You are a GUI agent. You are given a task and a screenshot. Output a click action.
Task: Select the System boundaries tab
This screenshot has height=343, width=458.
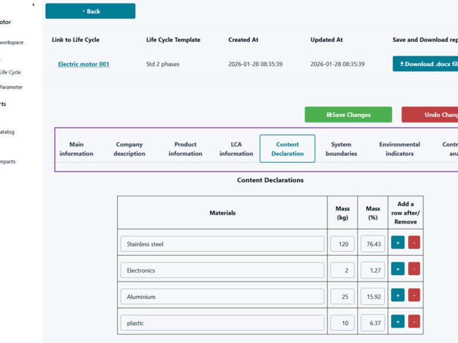coord(341,149)
